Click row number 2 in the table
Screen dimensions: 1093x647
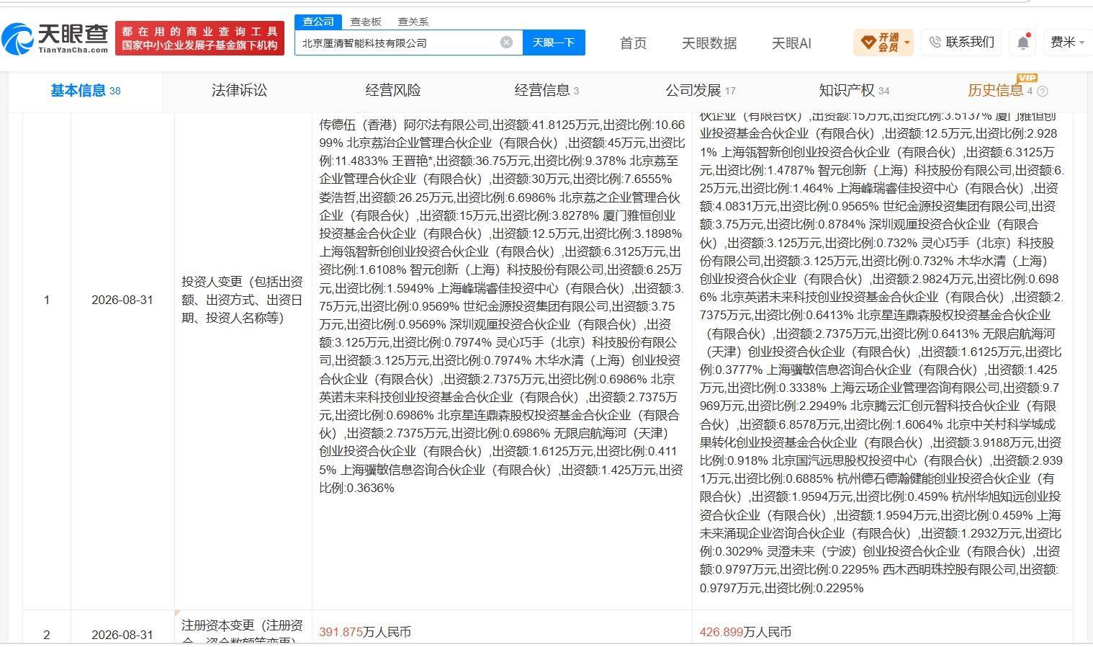(47, 635)
